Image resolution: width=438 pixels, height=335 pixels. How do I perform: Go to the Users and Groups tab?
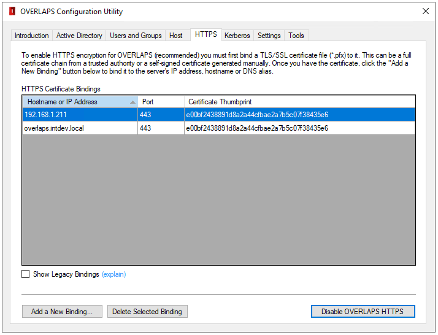[x=136, y=36]
